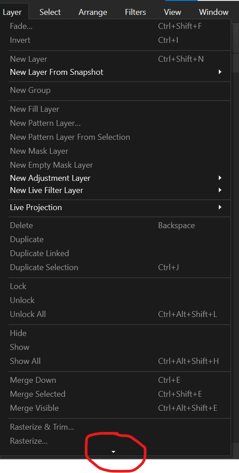The height and width of the screenshot is (473, 239).
Task: Open the View menu
Action: (x=172, y=12)
